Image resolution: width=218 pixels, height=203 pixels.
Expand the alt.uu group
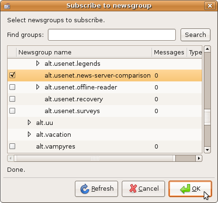click(29, 123)
